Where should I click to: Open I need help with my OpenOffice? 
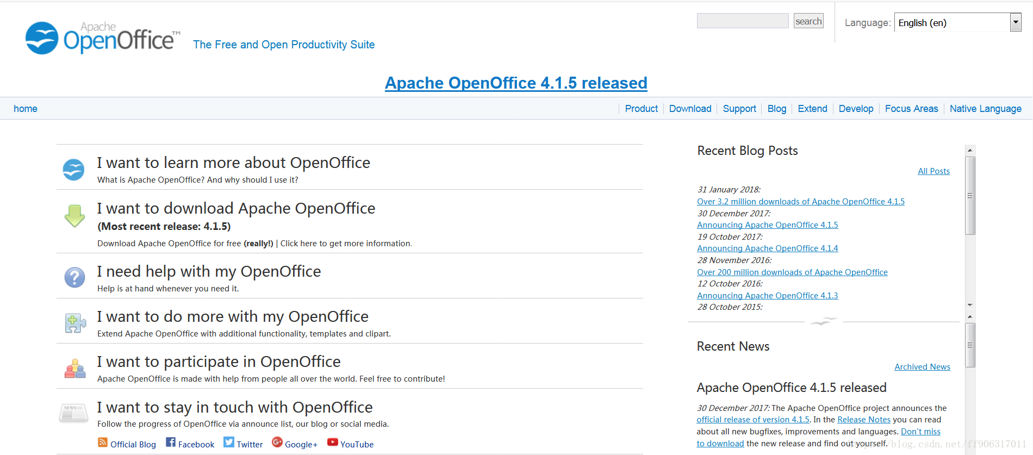click(209, 271)
